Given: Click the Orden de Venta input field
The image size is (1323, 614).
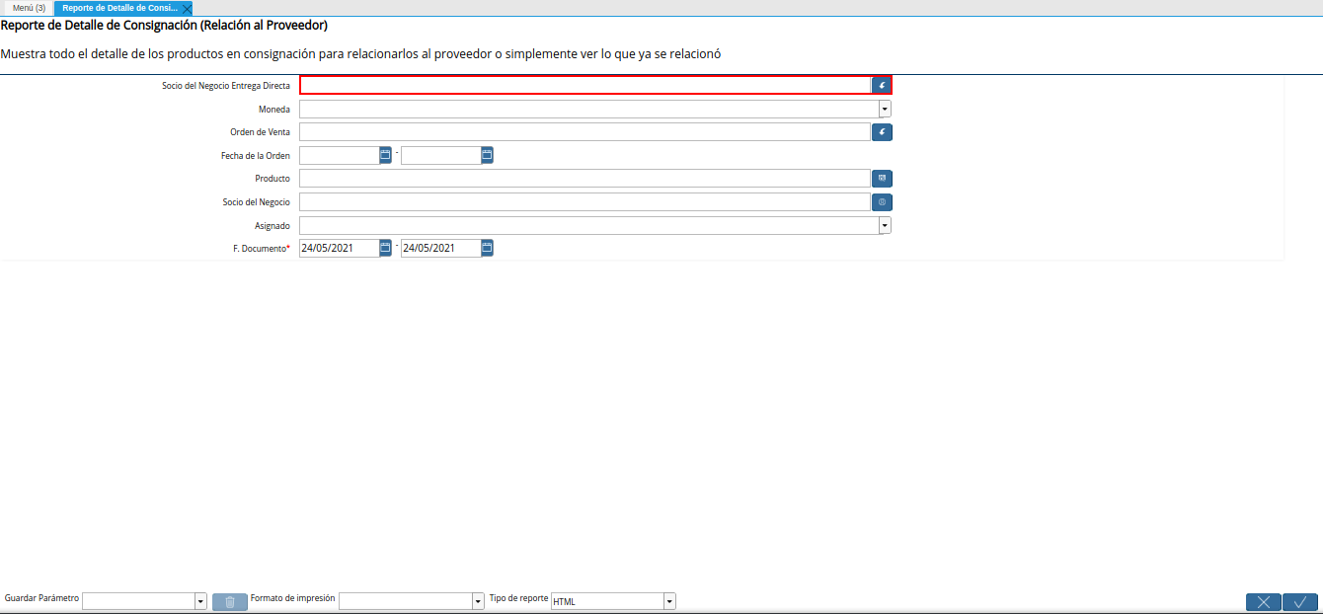Looking at the screenshot, I should pyautogui.click(x=584, y=131).
